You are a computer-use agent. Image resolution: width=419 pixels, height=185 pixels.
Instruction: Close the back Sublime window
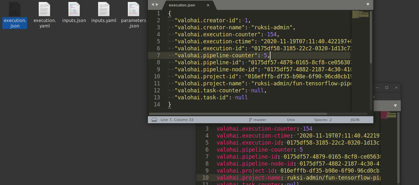point(396,88)
